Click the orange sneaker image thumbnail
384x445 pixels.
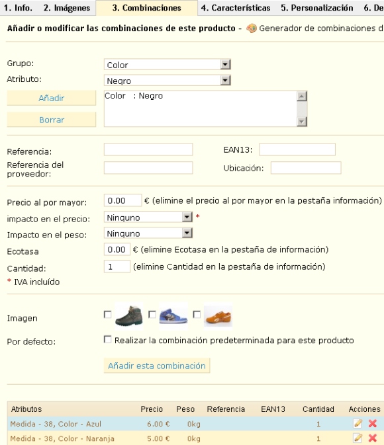point(218,316)
